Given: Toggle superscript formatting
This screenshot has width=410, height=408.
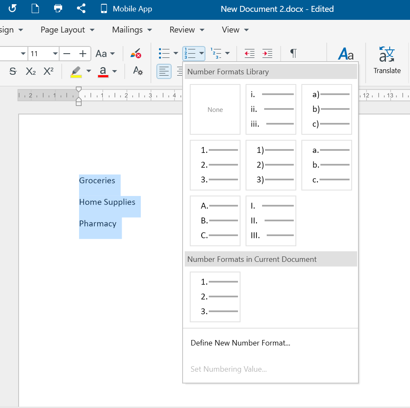Looking at the screenshot, I should point(48,71).
